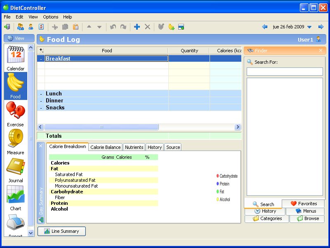
Task: Open the date picker dropdown arrow
Action: tap(309, 27)
